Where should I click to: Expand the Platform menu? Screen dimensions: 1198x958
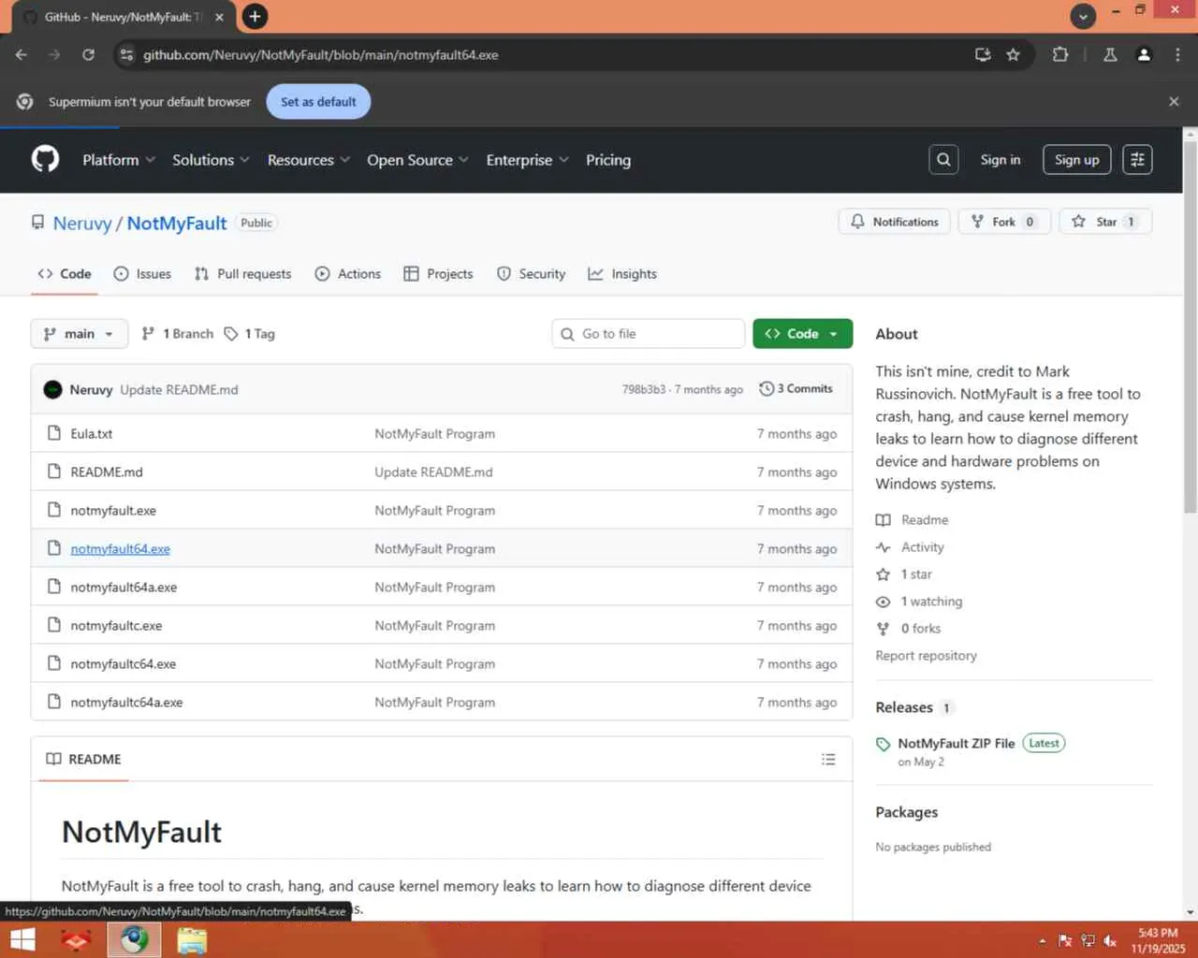click(119, 160)
